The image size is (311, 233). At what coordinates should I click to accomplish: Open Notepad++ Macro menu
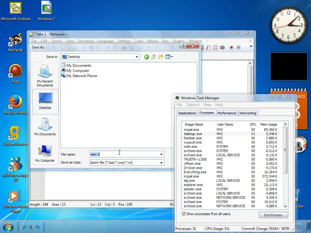tap(152, 41)
